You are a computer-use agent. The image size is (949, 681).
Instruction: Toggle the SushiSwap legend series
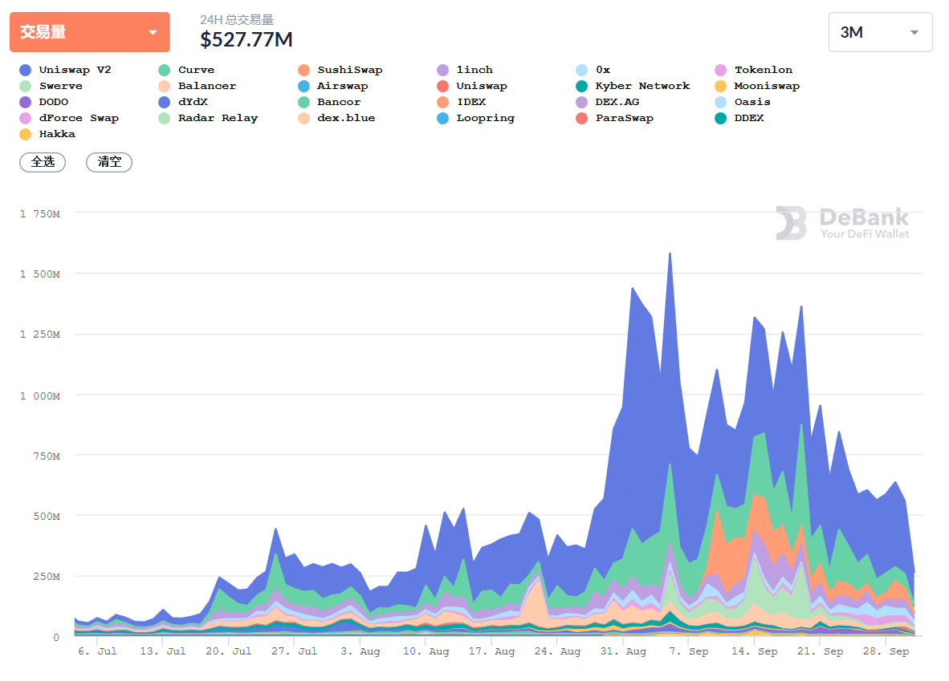point(340,70)
